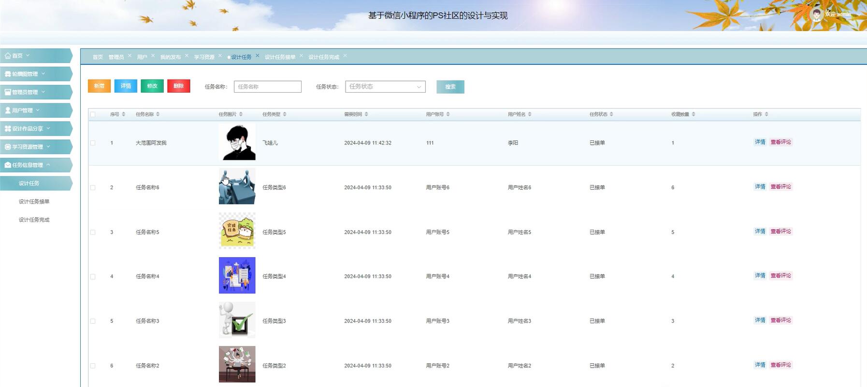867x387 pixels.
Task: Expand the 轮播图管理 menu chevron
Action: pyautogui.click(x=43, y=74)
